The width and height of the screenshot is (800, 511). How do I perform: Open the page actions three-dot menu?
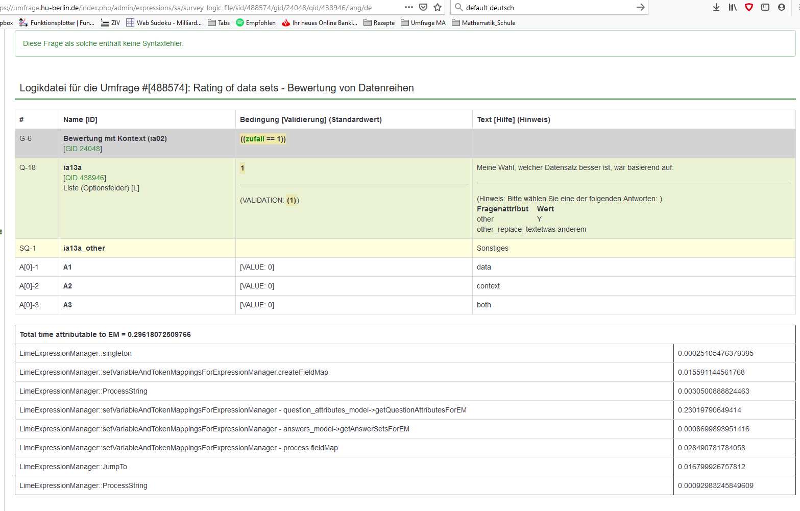[x=408, y=7]
